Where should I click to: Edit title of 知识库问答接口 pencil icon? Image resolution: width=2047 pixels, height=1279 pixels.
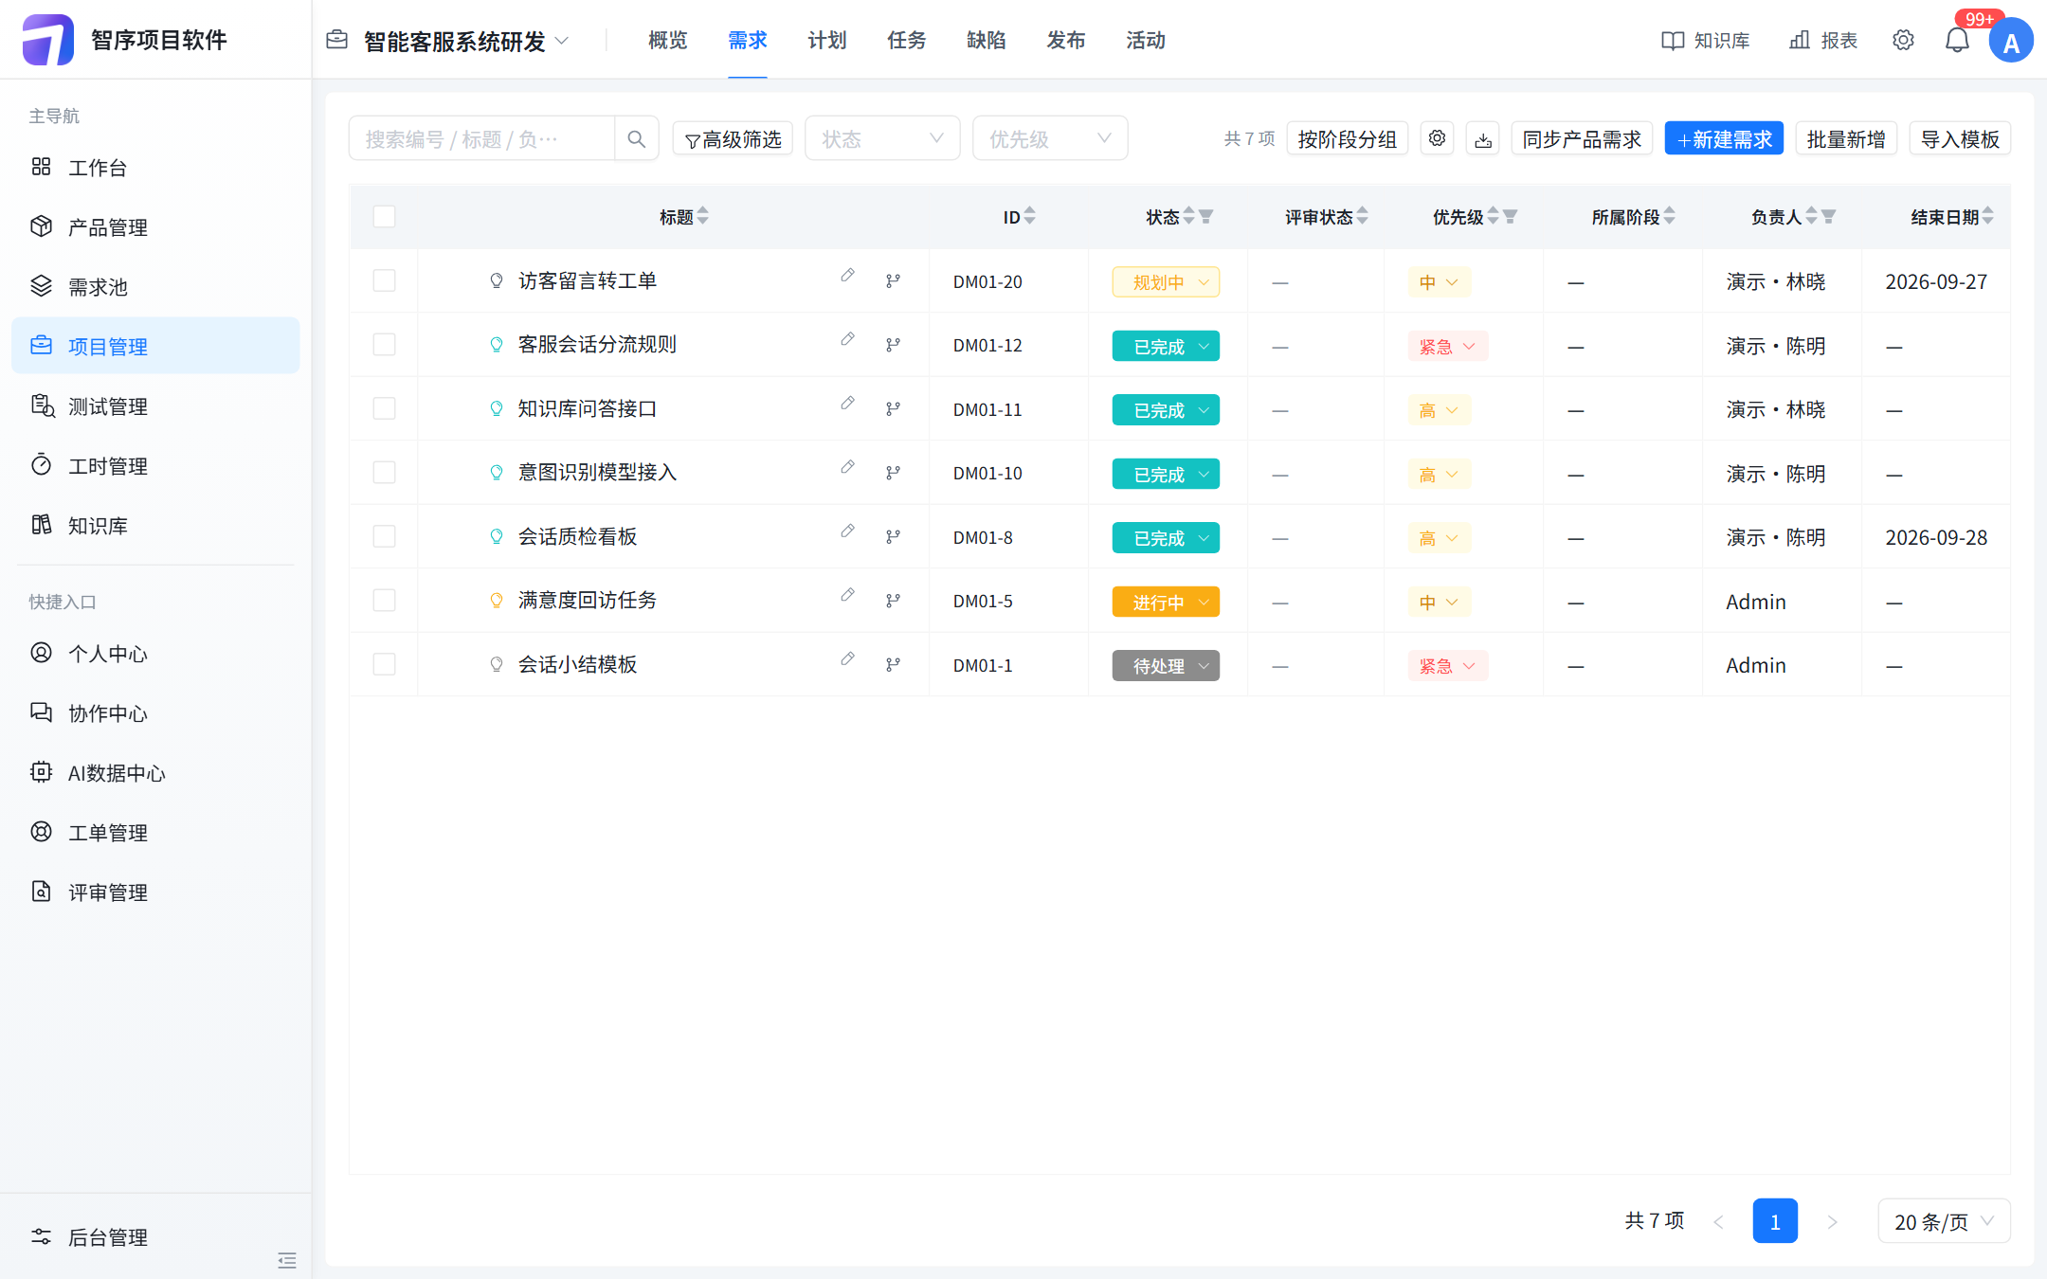click(x=847, y=404)
